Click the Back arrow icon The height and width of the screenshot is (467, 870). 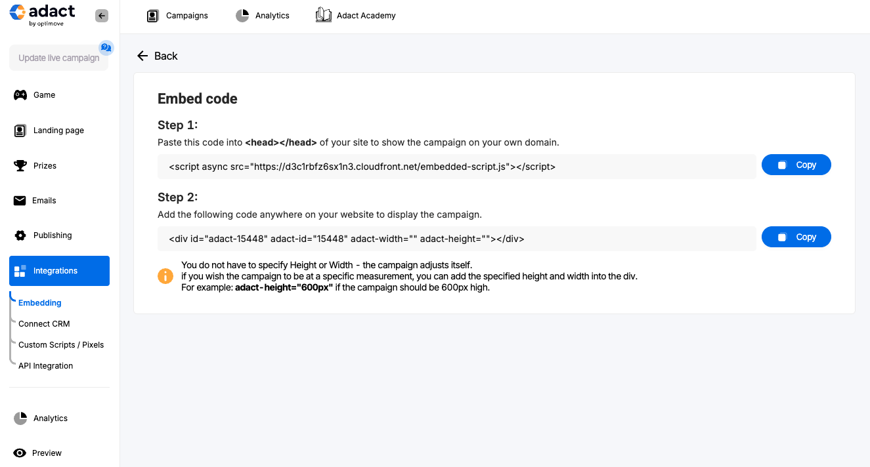pos(142,56)
